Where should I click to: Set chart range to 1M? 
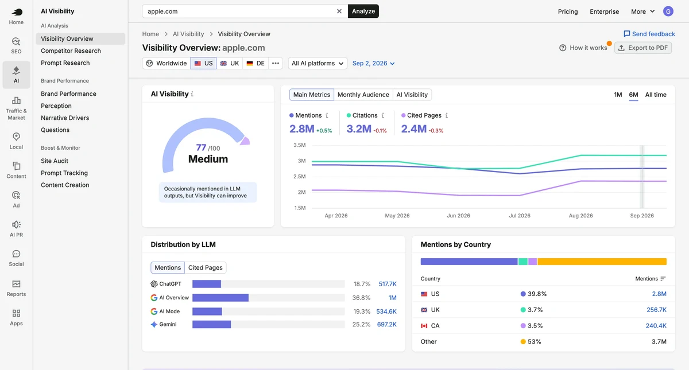[x=618, y=95]
